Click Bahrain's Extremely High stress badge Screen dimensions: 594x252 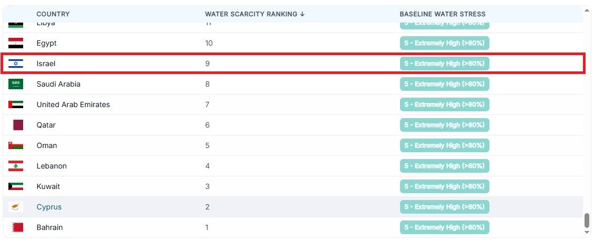coord(444,227)
